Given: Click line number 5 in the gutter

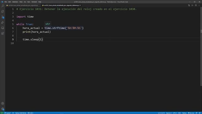Looking at the screenshot, I should click(13, 24).
